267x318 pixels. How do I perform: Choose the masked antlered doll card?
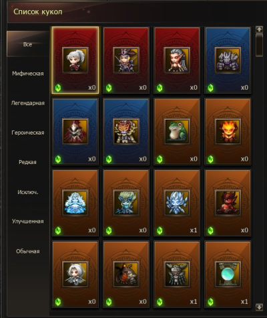click(126, 131)
